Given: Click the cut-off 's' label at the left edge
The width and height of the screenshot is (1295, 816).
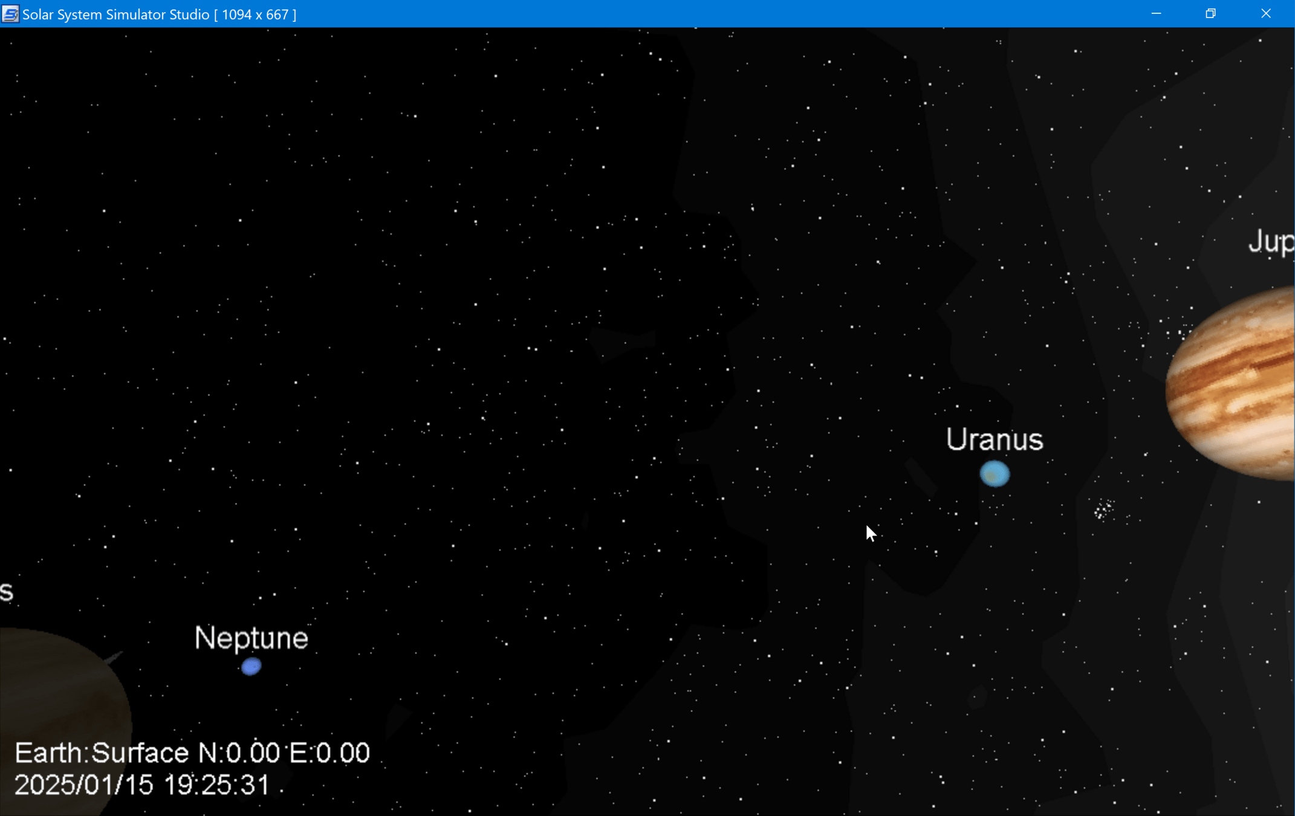Looking at the screenshot, I should click(7, 592).
